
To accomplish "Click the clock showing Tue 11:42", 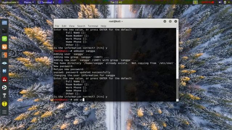I will [116, 3].
